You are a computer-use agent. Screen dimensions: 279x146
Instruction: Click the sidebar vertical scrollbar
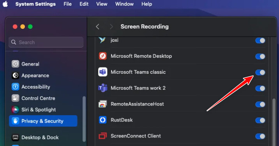point(84,119)
